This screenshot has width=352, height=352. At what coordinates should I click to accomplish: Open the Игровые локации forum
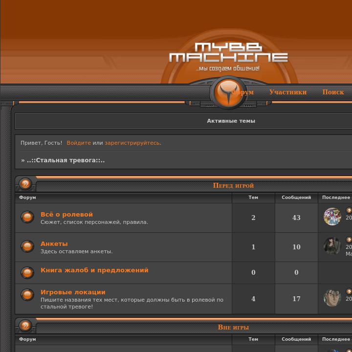(x=73, y=292)
